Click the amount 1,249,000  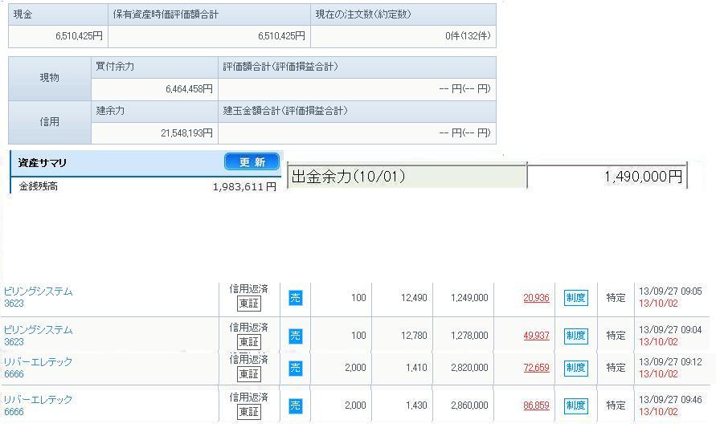tap(469, 297)
